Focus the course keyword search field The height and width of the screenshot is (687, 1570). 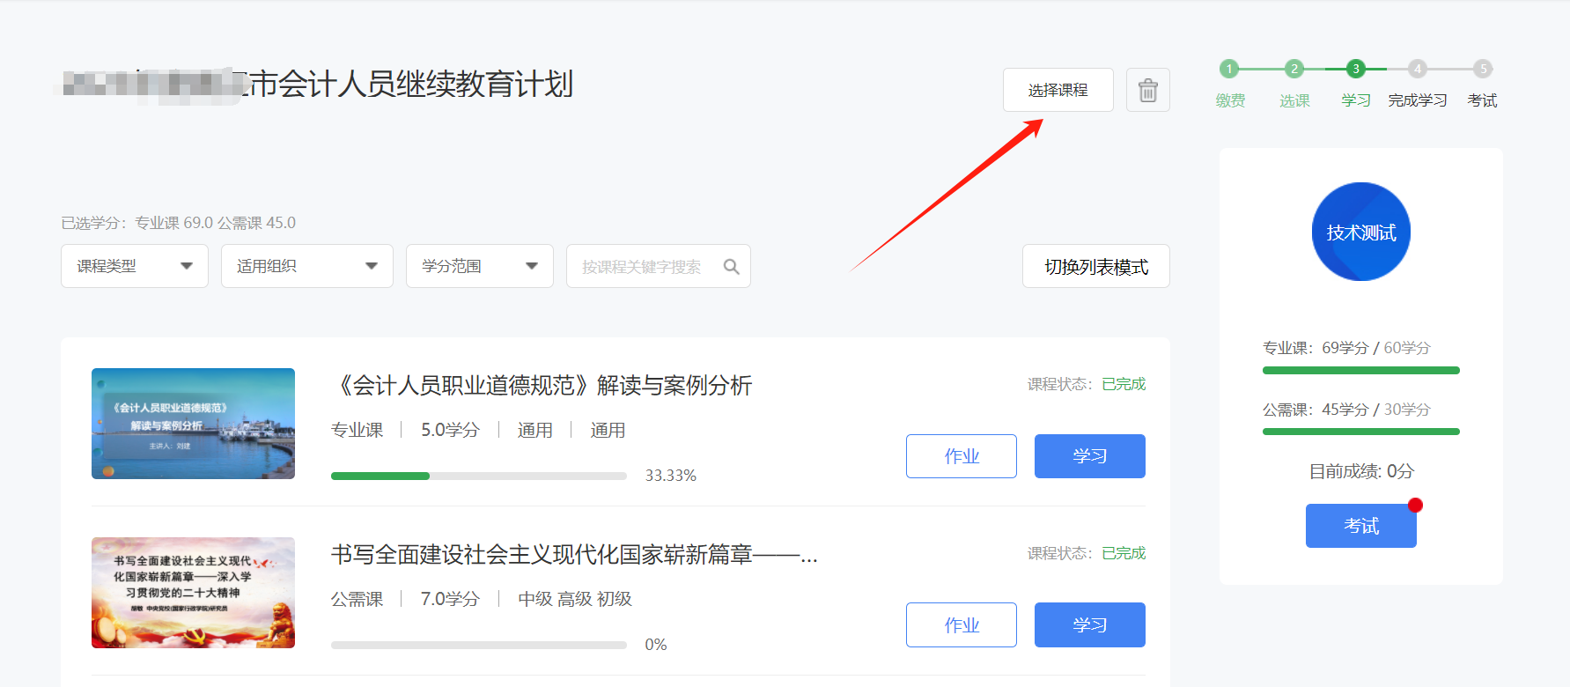[643, 266]
